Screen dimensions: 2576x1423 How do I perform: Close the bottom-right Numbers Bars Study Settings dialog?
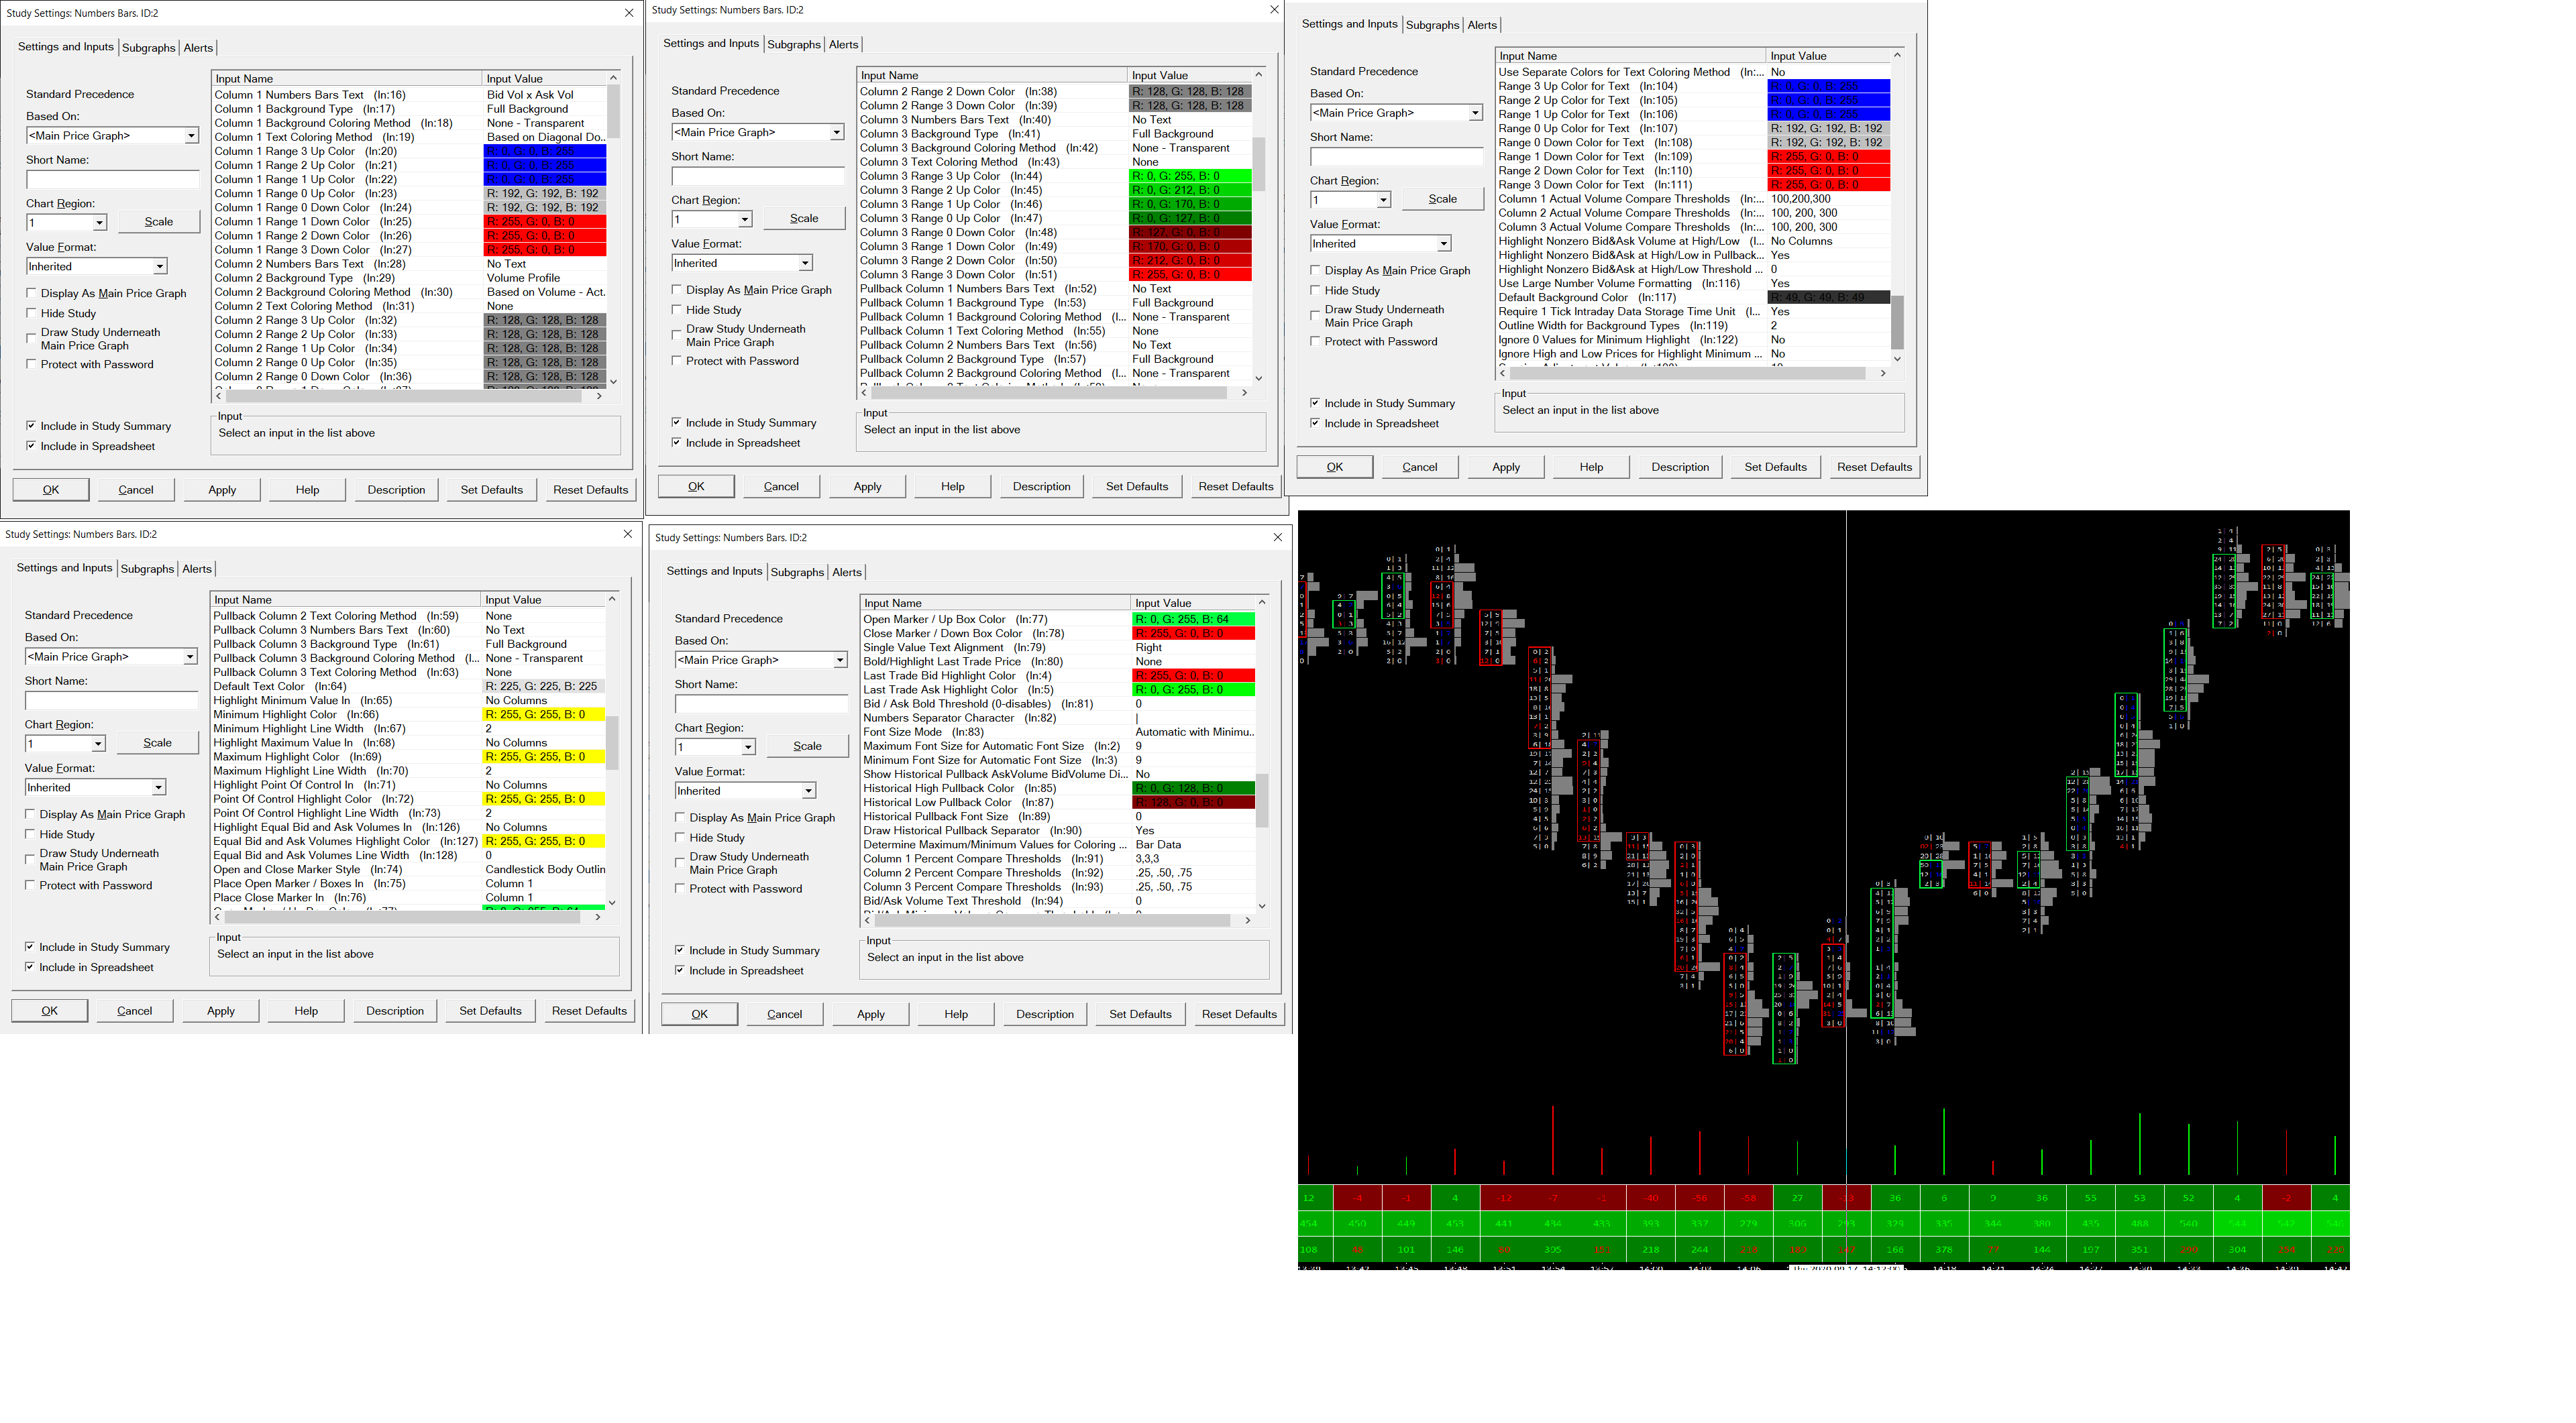tap(1277, 538)
